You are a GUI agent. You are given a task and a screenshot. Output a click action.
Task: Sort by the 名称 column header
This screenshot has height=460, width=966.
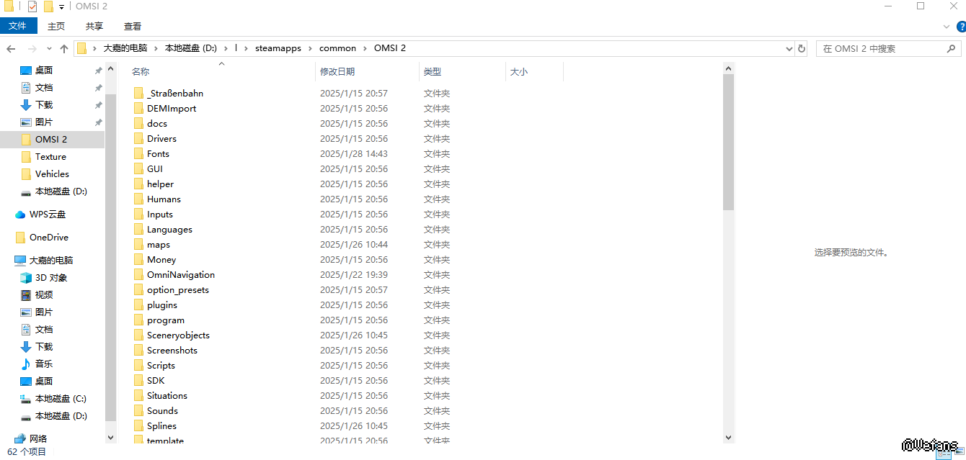click(x=141, y=72)
